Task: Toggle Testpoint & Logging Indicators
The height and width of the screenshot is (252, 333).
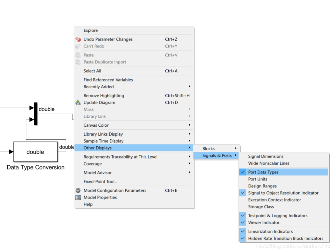Action: click(x=284, y=216)
